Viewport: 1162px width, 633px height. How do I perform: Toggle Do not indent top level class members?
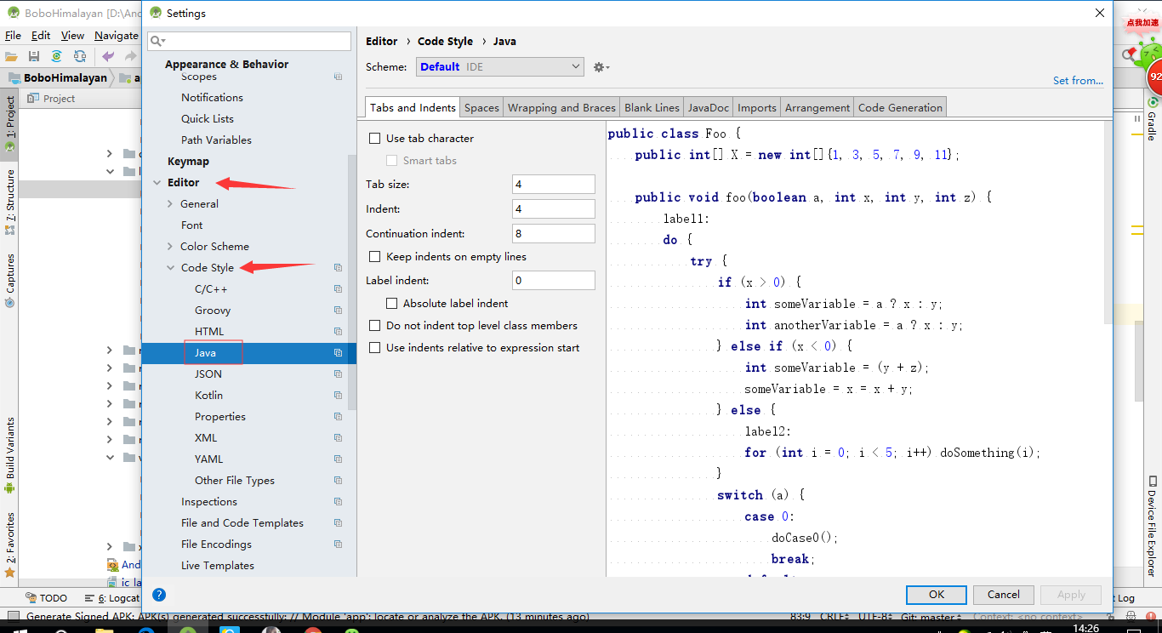click(x=374, y=326)
